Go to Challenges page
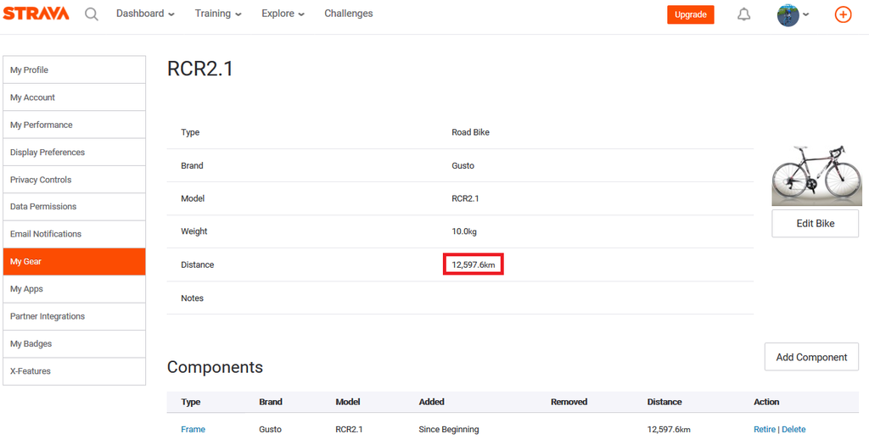Screen dimensions: 869x445 pyautogui.click(x=349, y=14)
